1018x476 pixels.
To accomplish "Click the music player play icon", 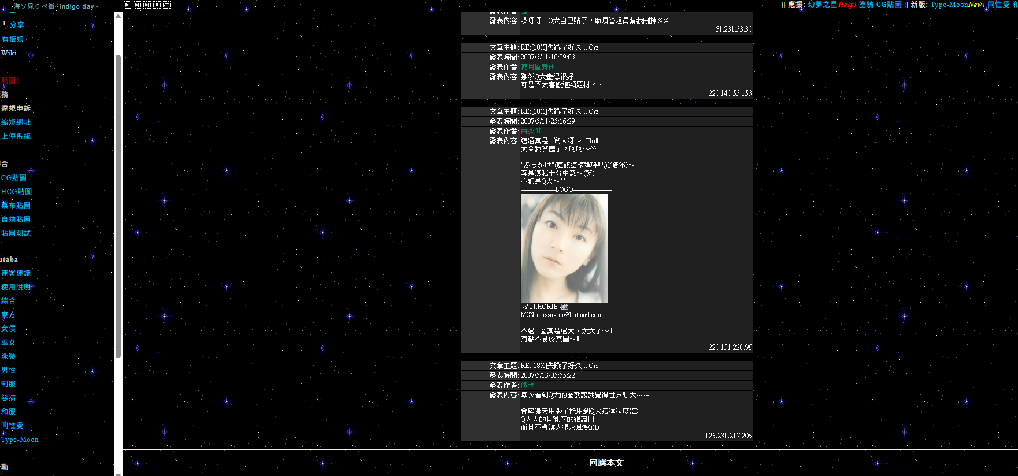I will pos(127,5).
